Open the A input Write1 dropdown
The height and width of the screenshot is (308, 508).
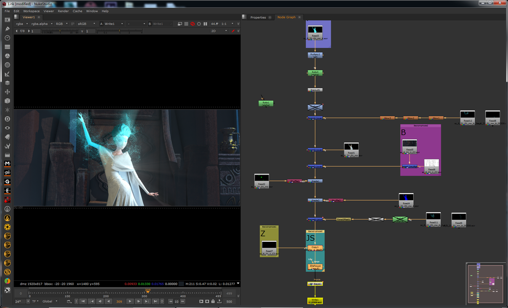[x=114, y=24]
